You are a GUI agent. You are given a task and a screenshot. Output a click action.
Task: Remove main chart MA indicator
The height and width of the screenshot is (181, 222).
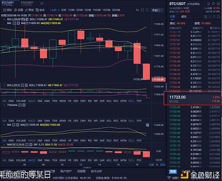tap(18, 23)
